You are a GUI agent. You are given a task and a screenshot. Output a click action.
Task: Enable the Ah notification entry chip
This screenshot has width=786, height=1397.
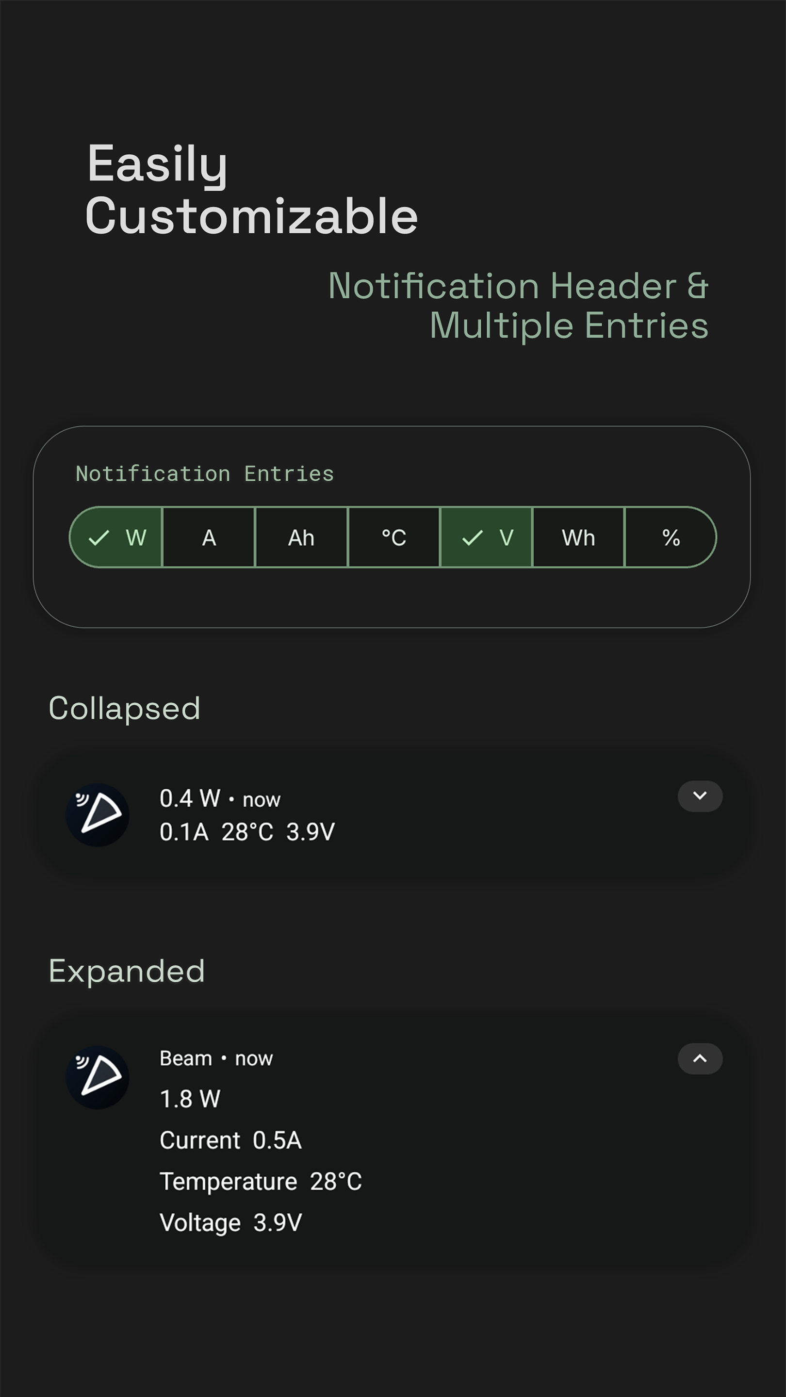301,537
